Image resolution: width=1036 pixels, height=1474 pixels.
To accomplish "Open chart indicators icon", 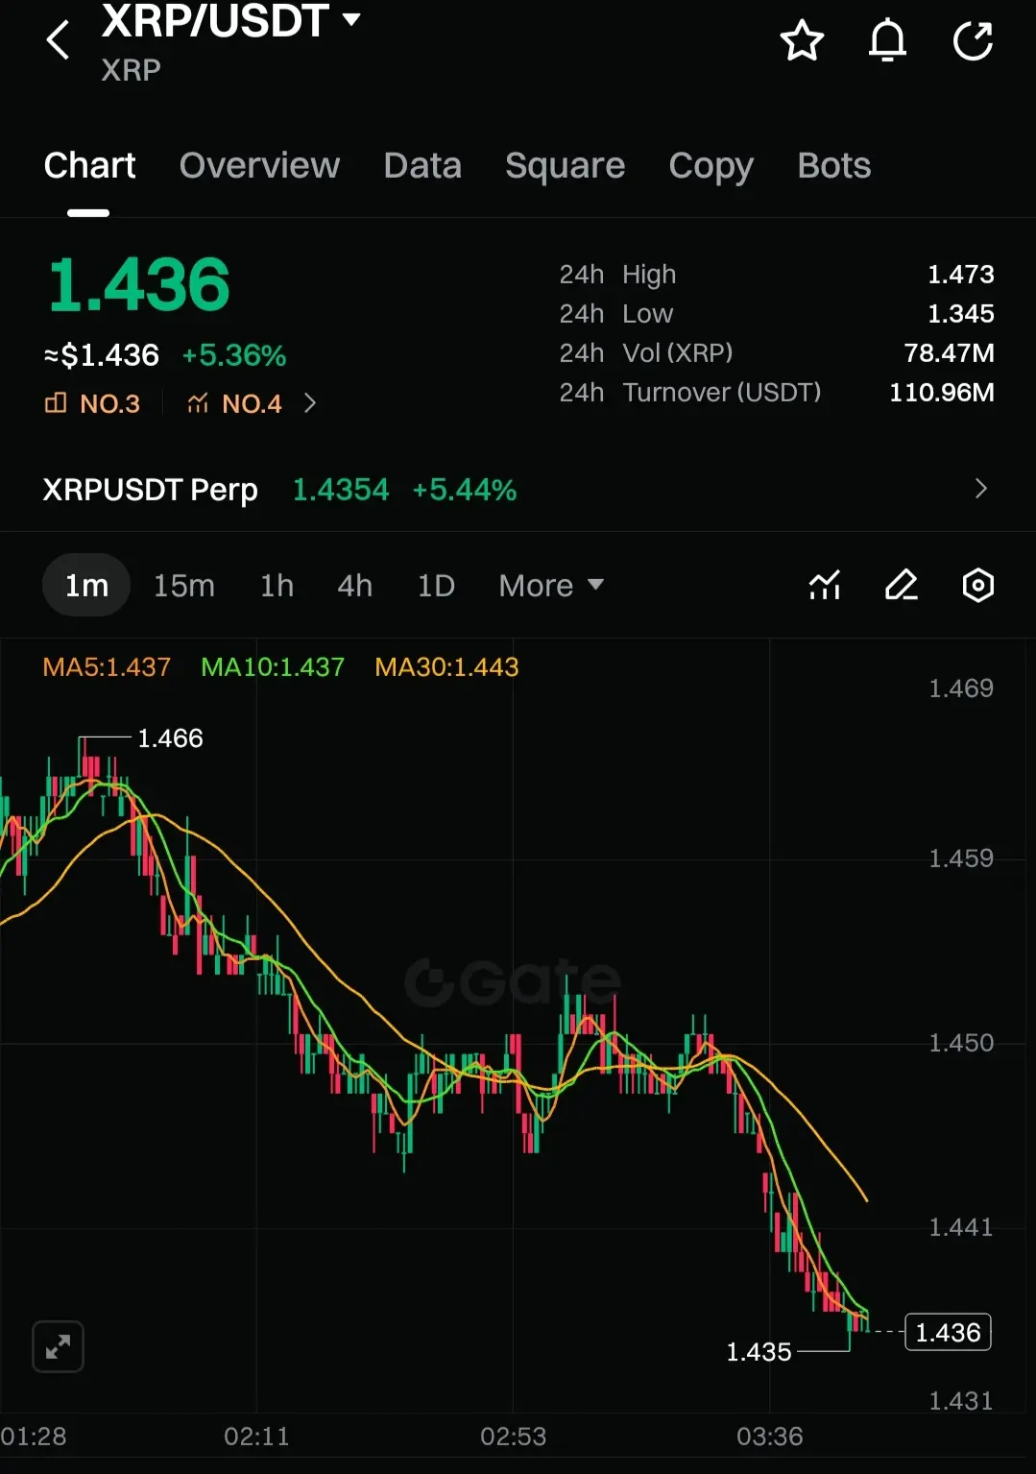I will point(825,585).
